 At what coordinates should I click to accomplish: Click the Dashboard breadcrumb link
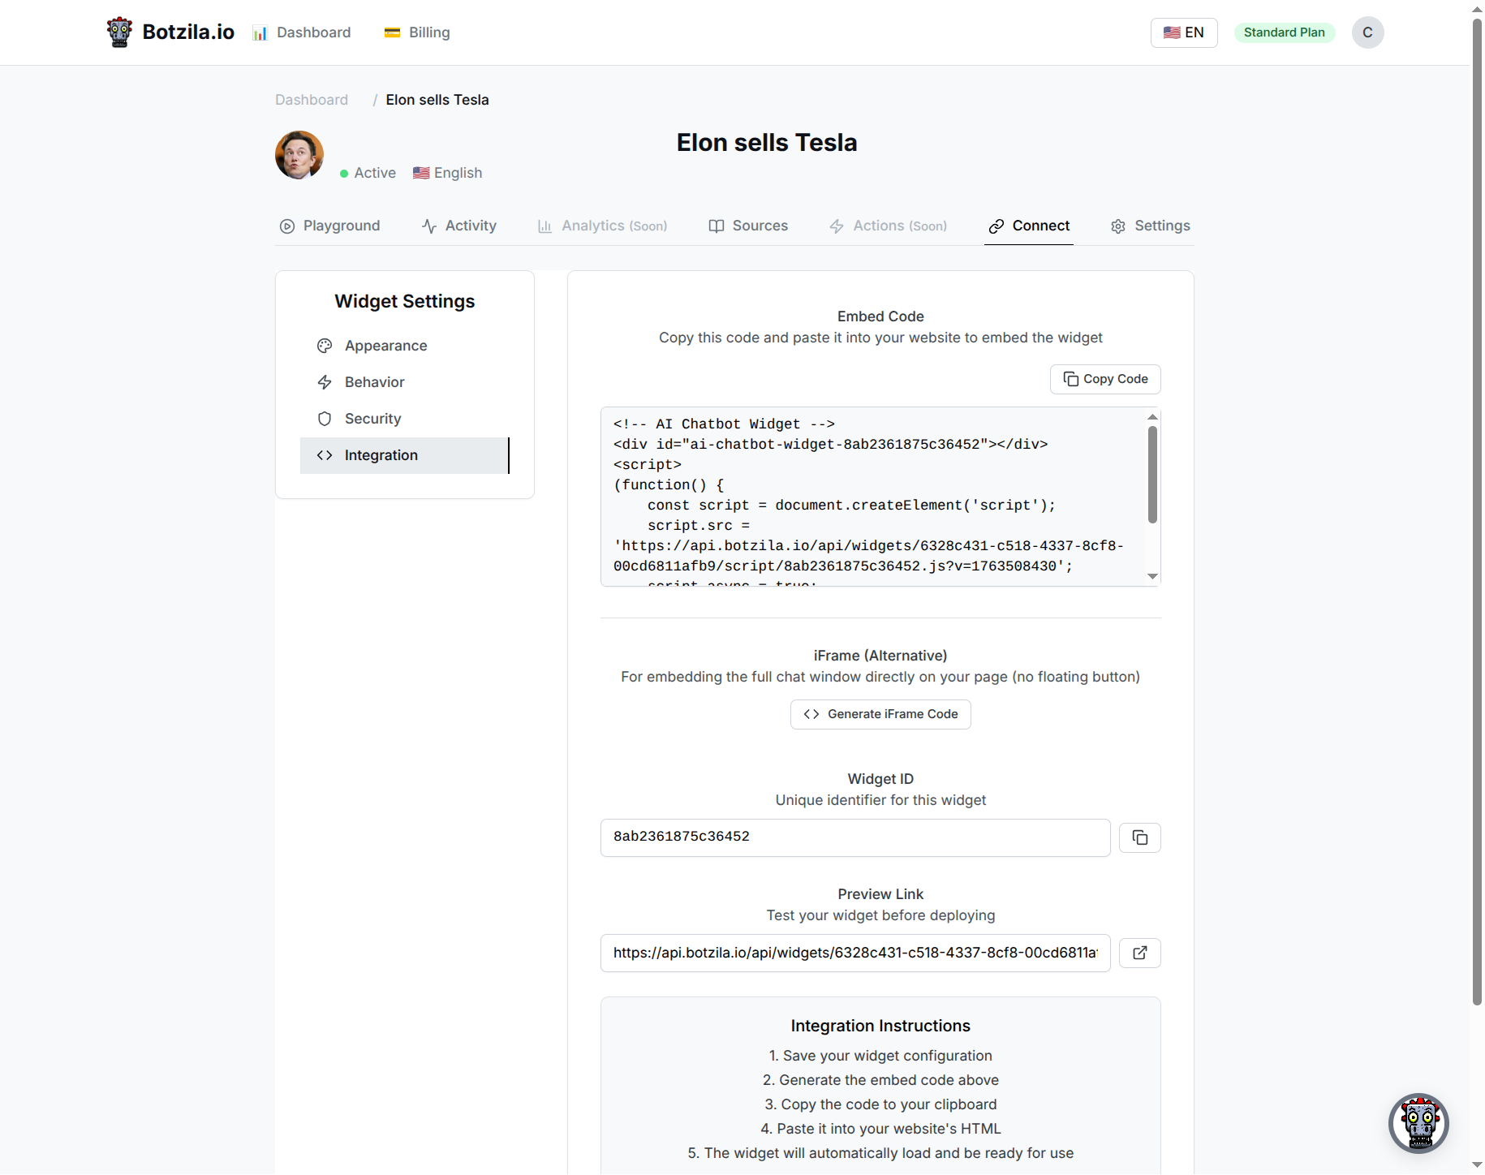312,100
